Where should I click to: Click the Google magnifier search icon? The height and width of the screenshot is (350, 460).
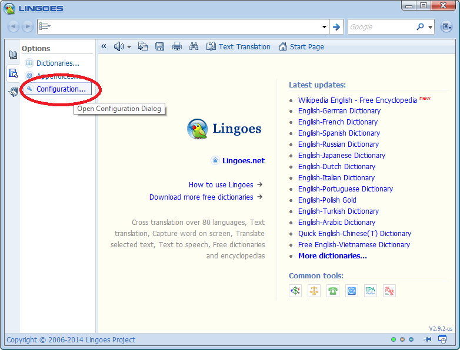pos(420,26)
